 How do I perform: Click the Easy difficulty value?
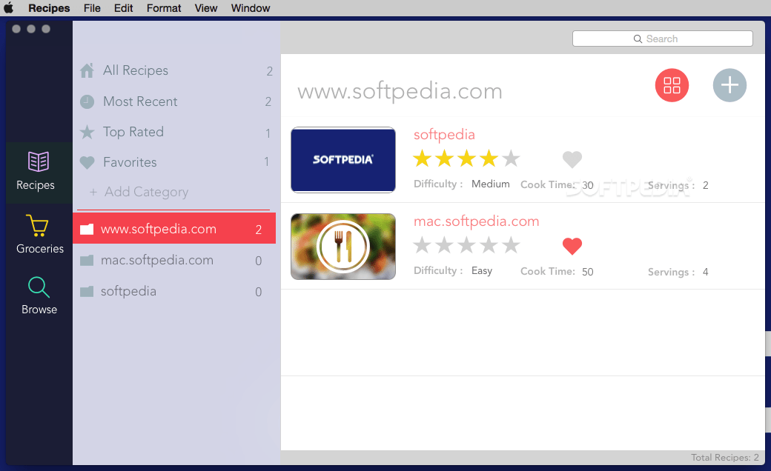[x=482, y=270]
